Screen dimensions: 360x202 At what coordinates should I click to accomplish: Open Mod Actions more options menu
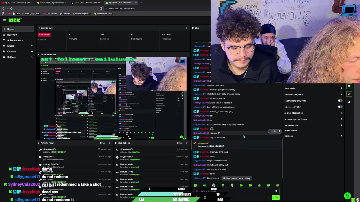pyautogui.click(x=186, y=143)
